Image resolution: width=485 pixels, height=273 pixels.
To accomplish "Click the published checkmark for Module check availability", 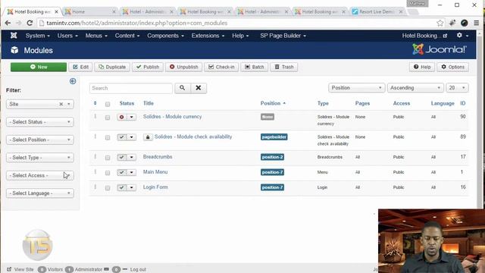I will 122,137.
